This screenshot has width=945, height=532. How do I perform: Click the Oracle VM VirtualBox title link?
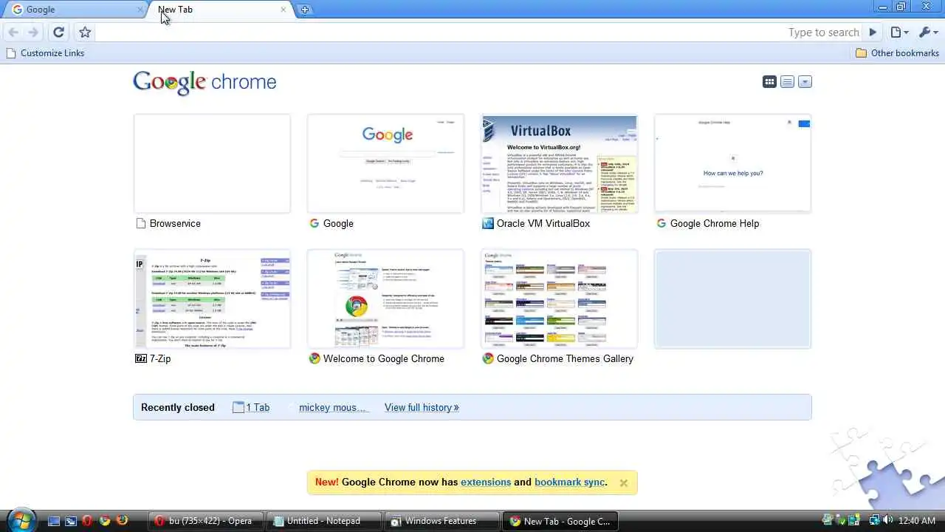click(x=543, y=223)
